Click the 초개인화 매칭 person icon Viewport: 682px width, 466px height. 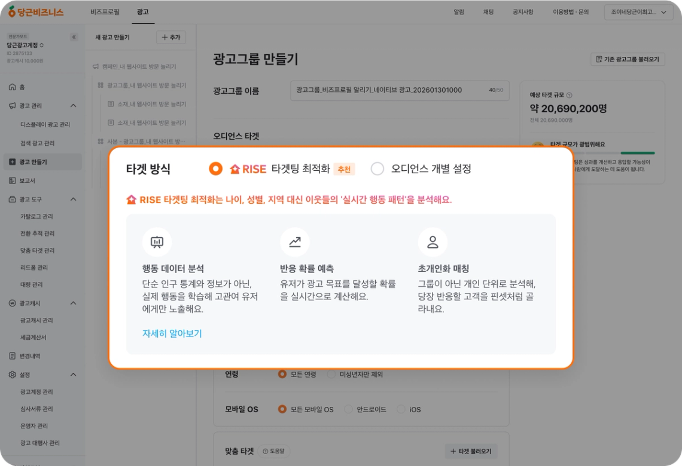pos(433,242)
